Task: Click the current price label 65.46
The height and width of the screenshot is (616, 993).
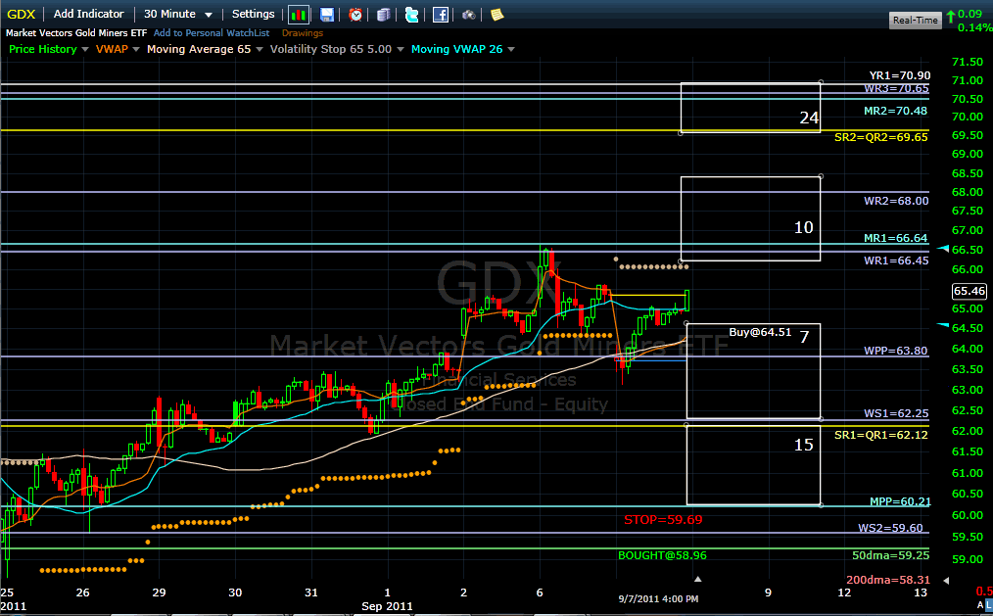Action: [x=969, y=291]
